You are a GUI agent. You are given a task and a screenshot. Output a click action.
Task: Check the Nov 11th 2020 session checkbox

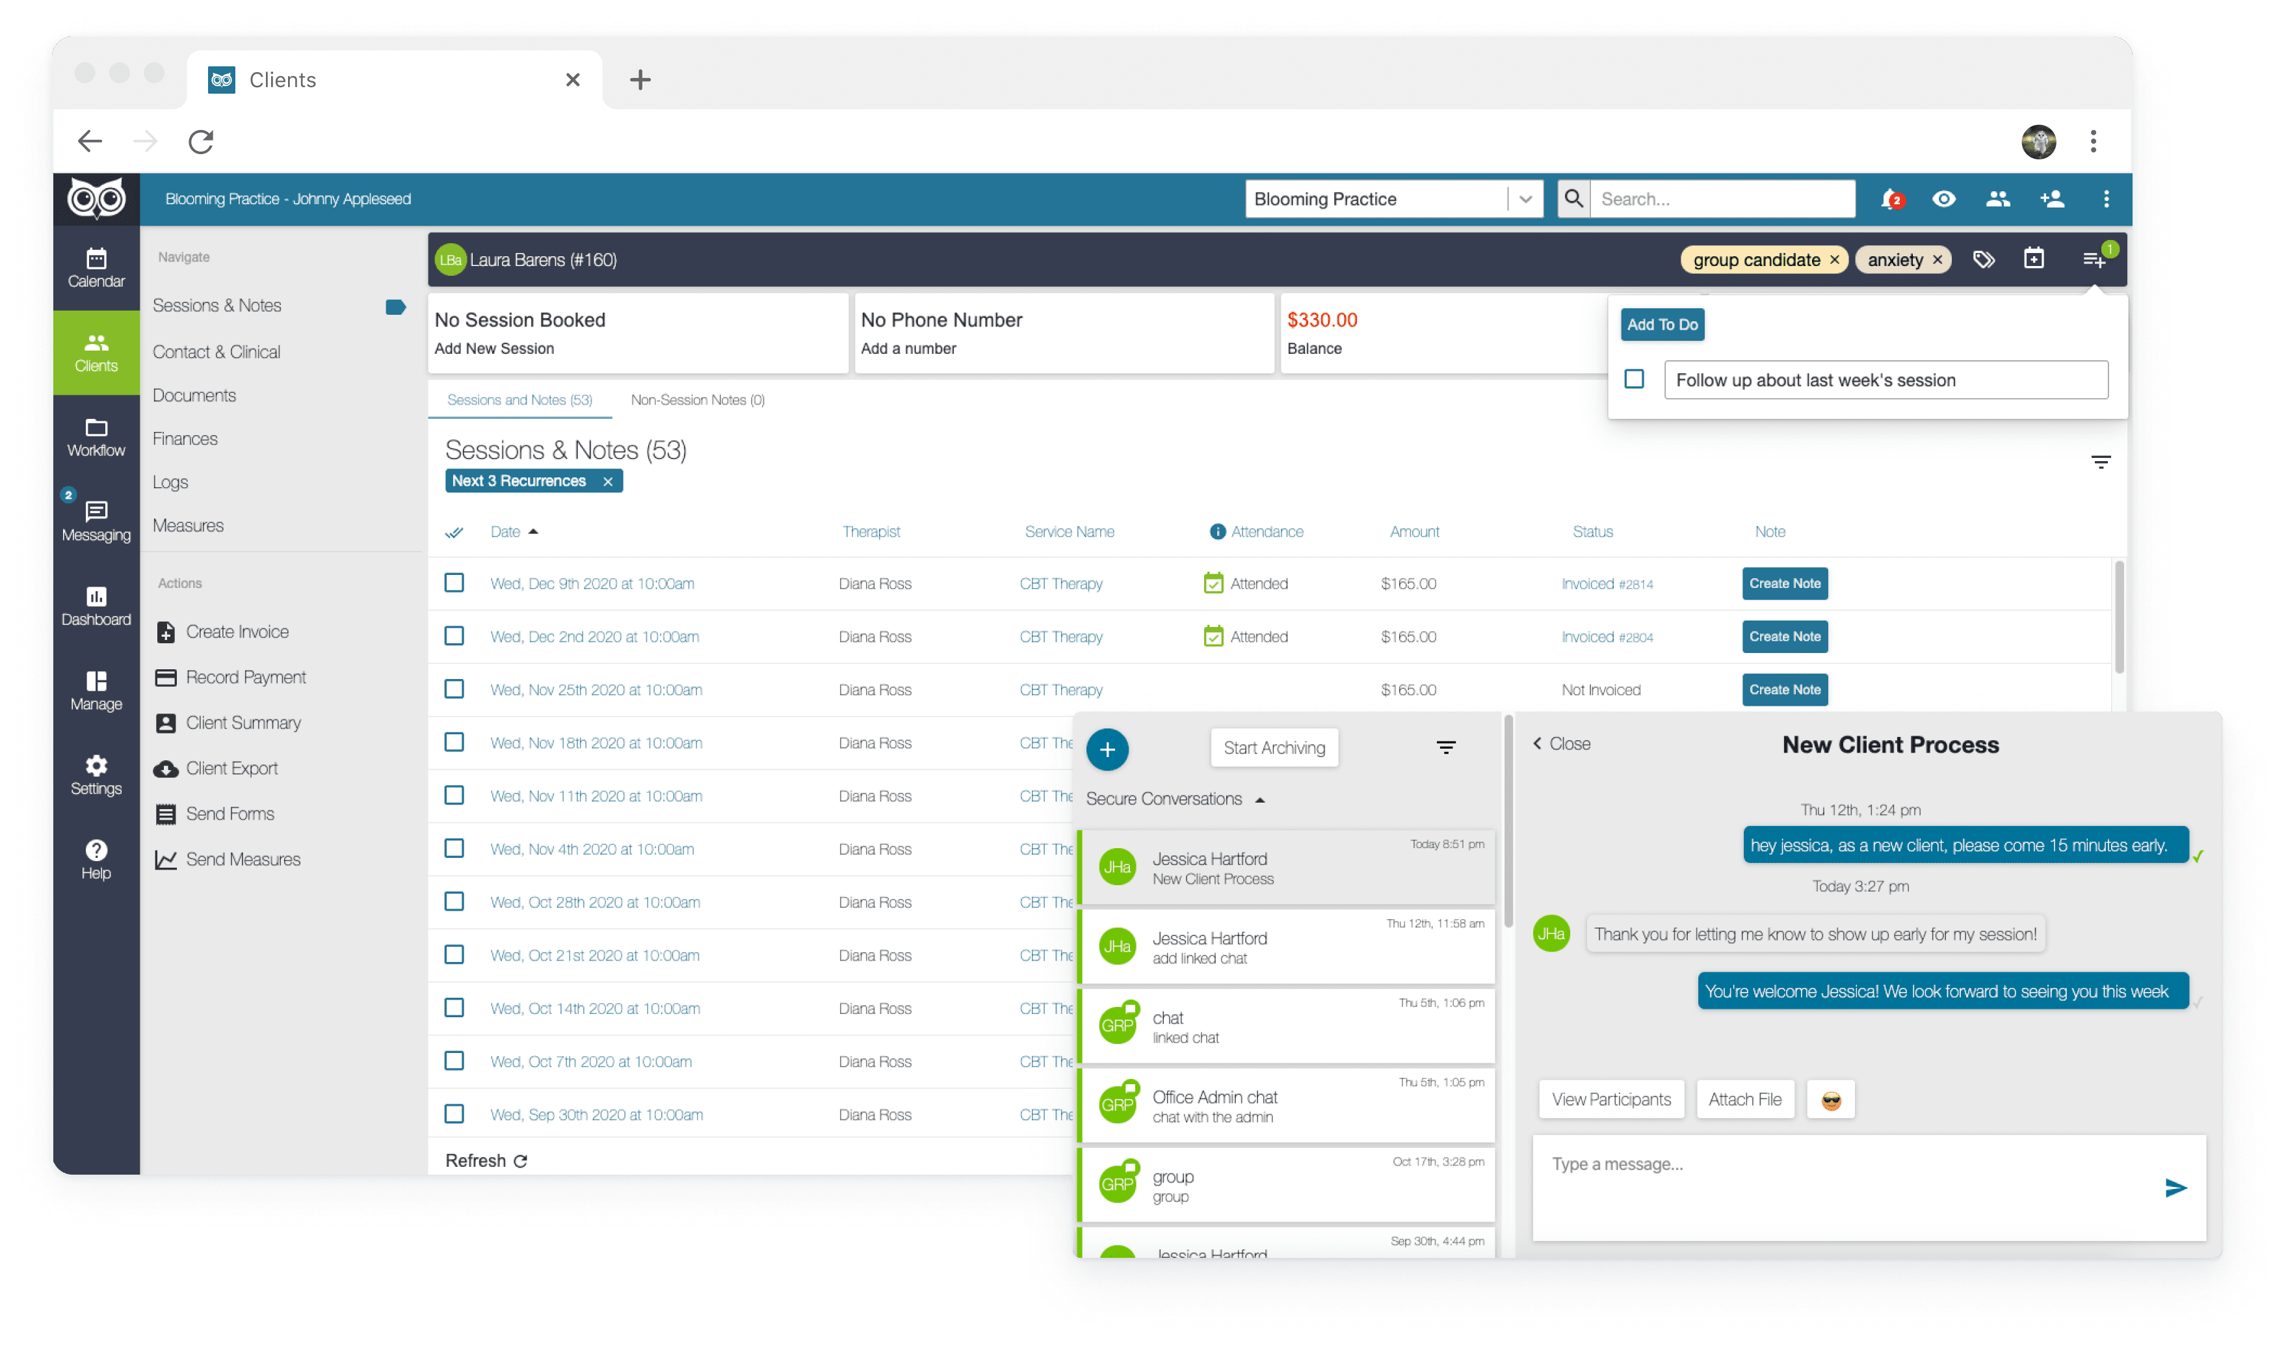tap(454, 795)
